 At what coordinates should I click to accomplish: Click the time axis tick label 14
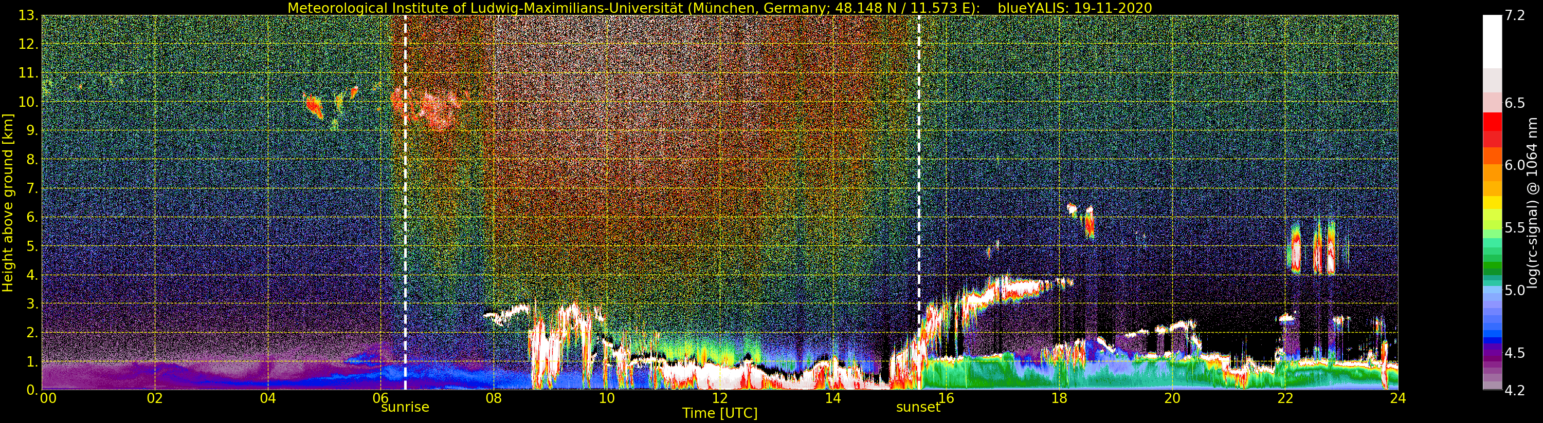tap(832, 398)
